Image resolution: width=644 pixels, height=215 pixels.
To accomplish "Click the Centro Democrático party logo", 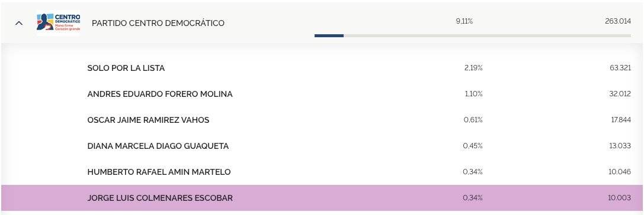I will click(58, 22).
